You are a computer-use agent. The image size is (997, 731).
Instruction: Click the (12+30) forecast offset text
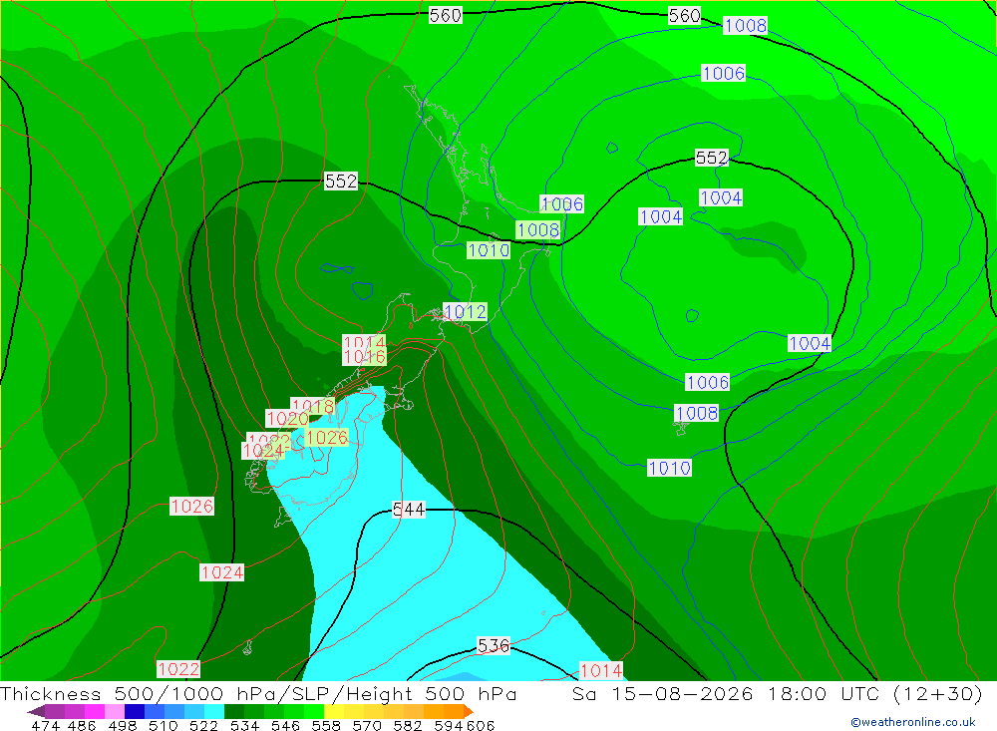pos(938,693)
